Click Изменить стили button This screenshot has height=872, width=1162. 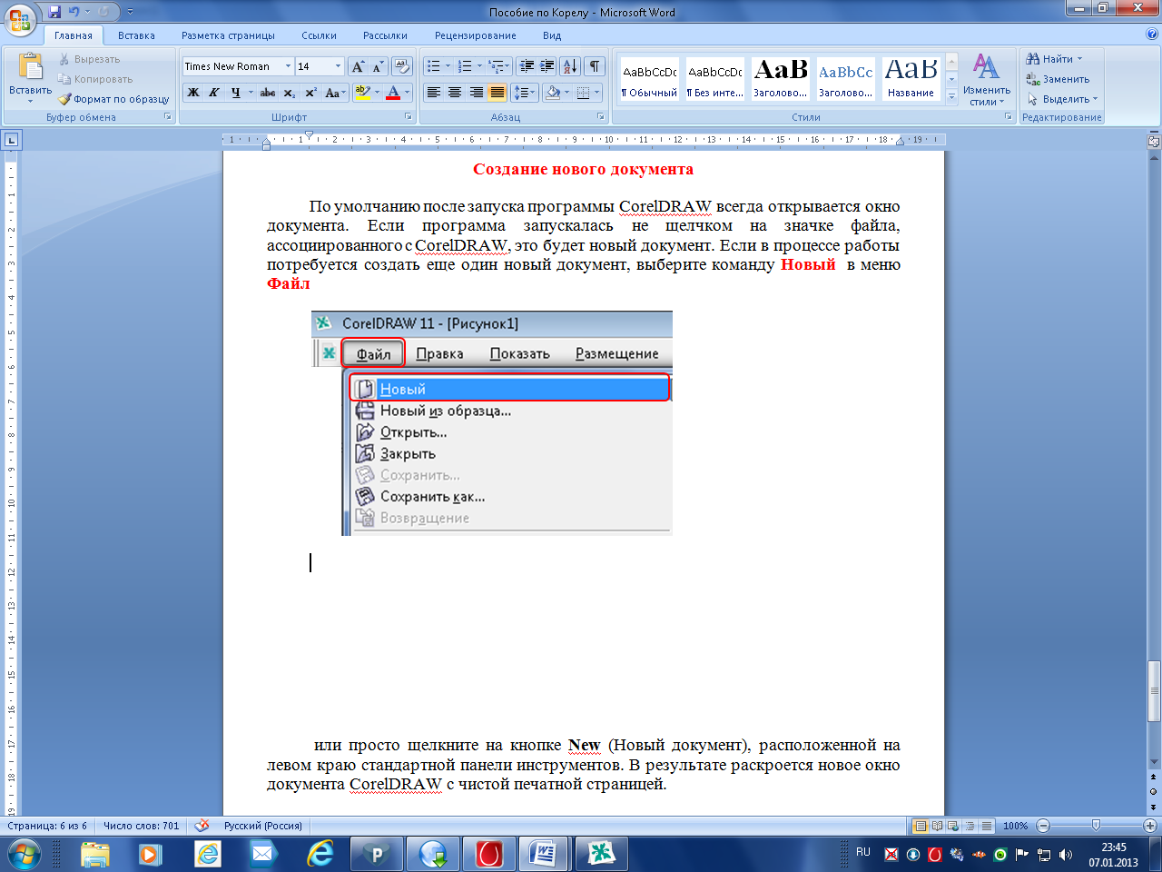click(987, 79)
